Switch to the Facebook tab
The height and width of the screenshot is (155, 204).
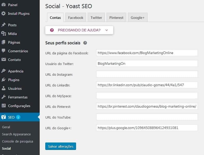76,18
